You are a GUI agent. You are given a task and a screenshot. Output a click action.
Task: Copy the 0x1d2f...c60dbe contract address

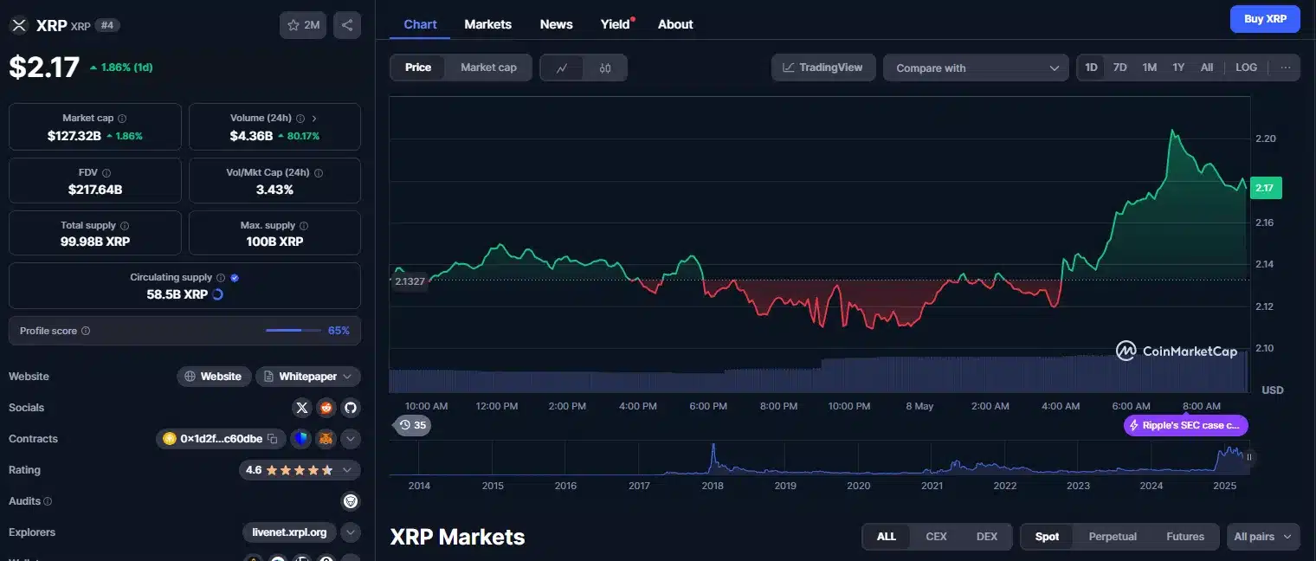(272, 439)
